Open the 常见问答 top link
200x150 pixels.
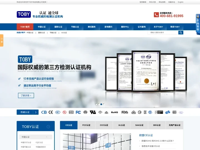[152, 2]
